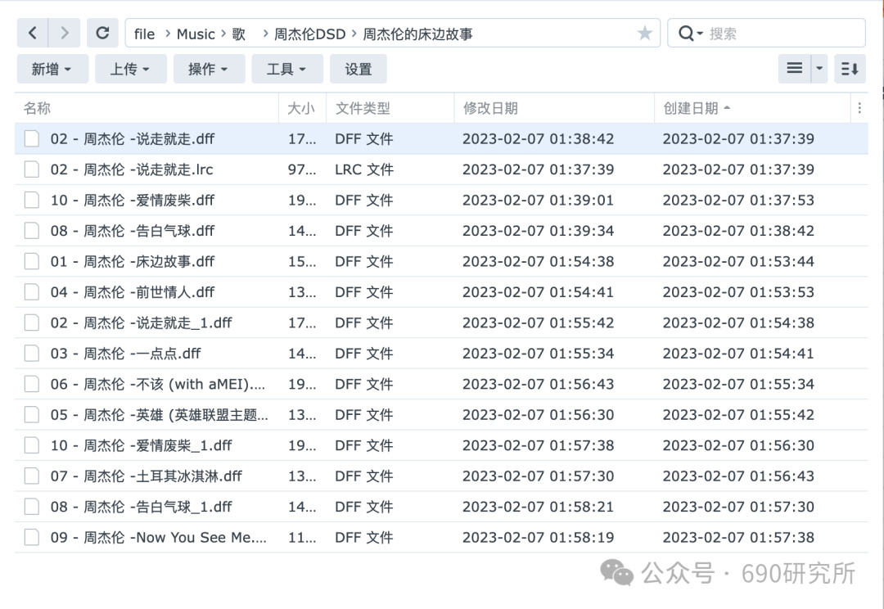Screen dimensions: 884x609
Task: Open column options three-dot menu
Action: [x=859, y=108]
